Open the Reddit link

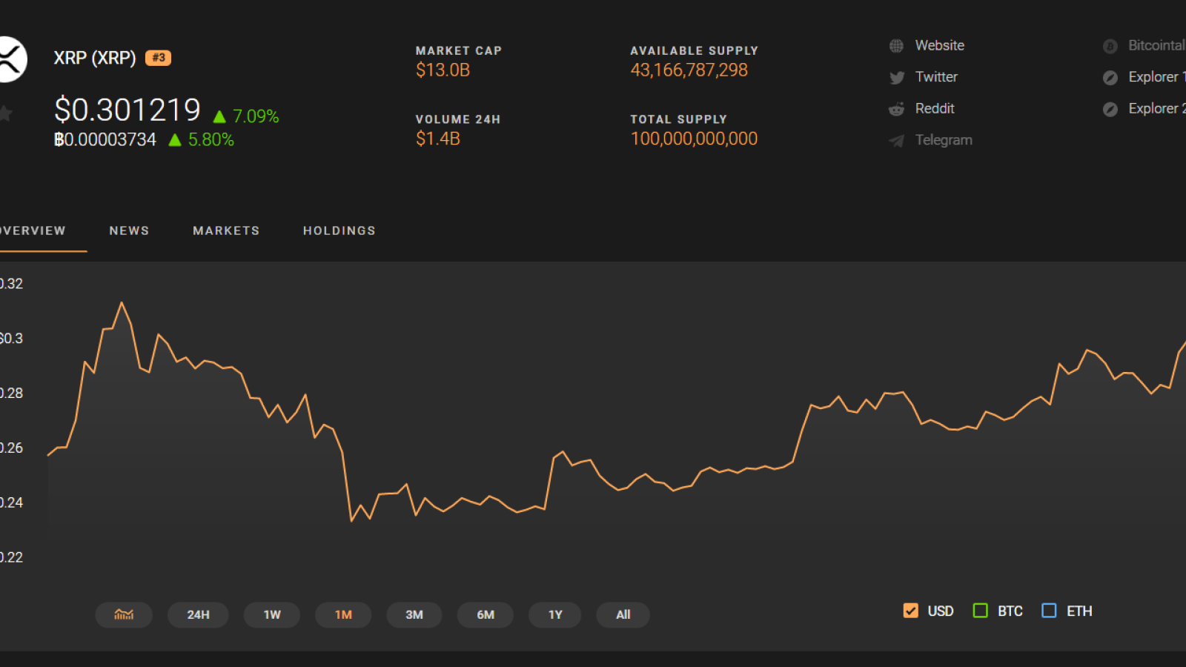tap(935, 109)
